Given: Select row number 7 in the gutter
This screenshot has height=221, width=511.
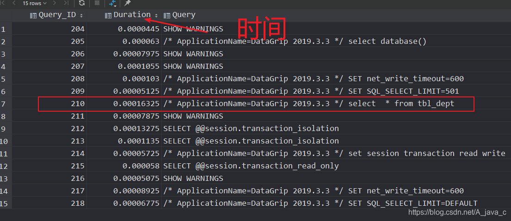Looking at the screenshot, I should 3,104.
